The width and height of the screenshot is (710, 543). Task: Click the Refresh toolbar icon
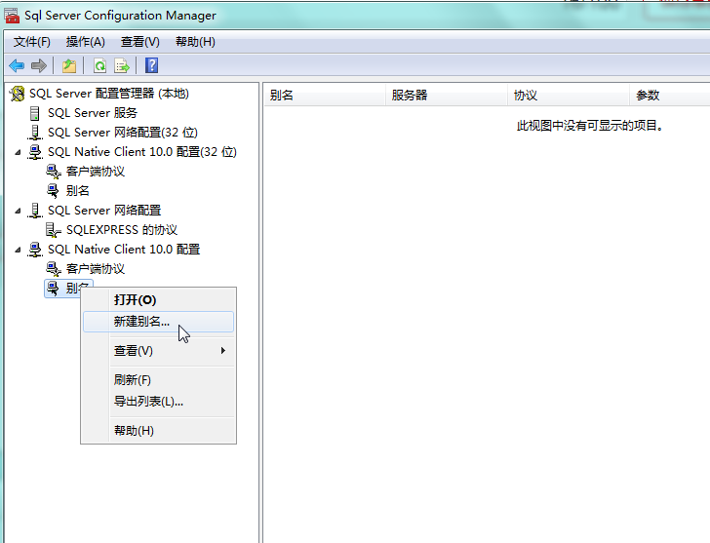(99, 66)
